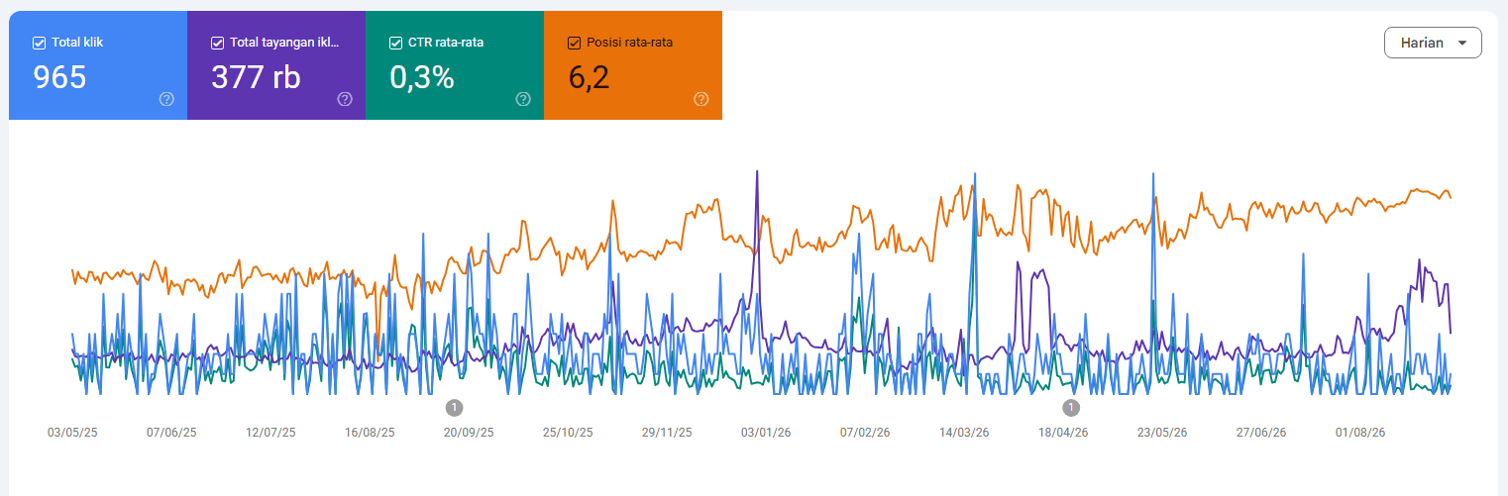Click the 01/08/26 date axis label

pyautogui.click(x=1360, y=433)
